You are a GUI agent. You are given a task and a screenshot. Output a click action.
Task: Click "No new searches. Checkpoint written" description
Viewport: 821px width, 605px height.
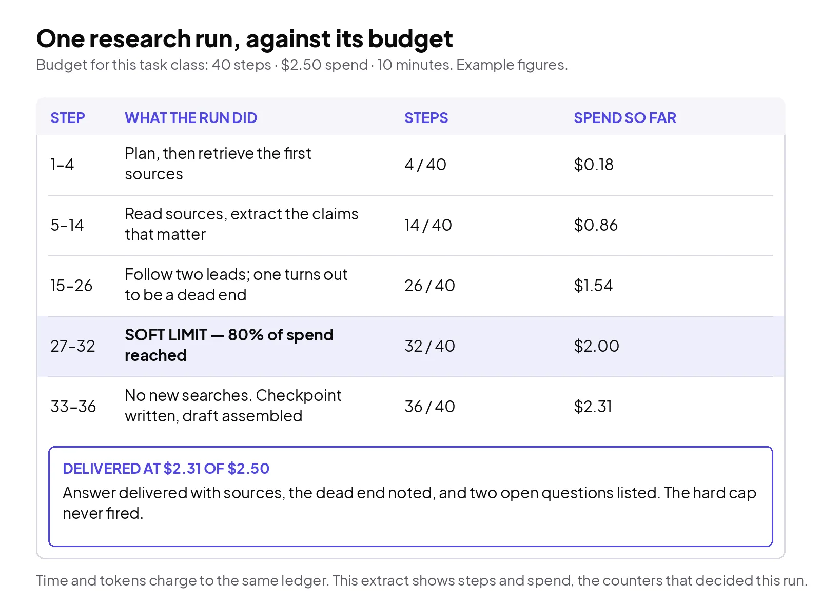pyautogui.click(x=233, y=406)
